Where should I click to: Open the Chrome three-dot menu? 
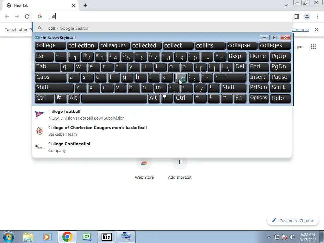317,16
